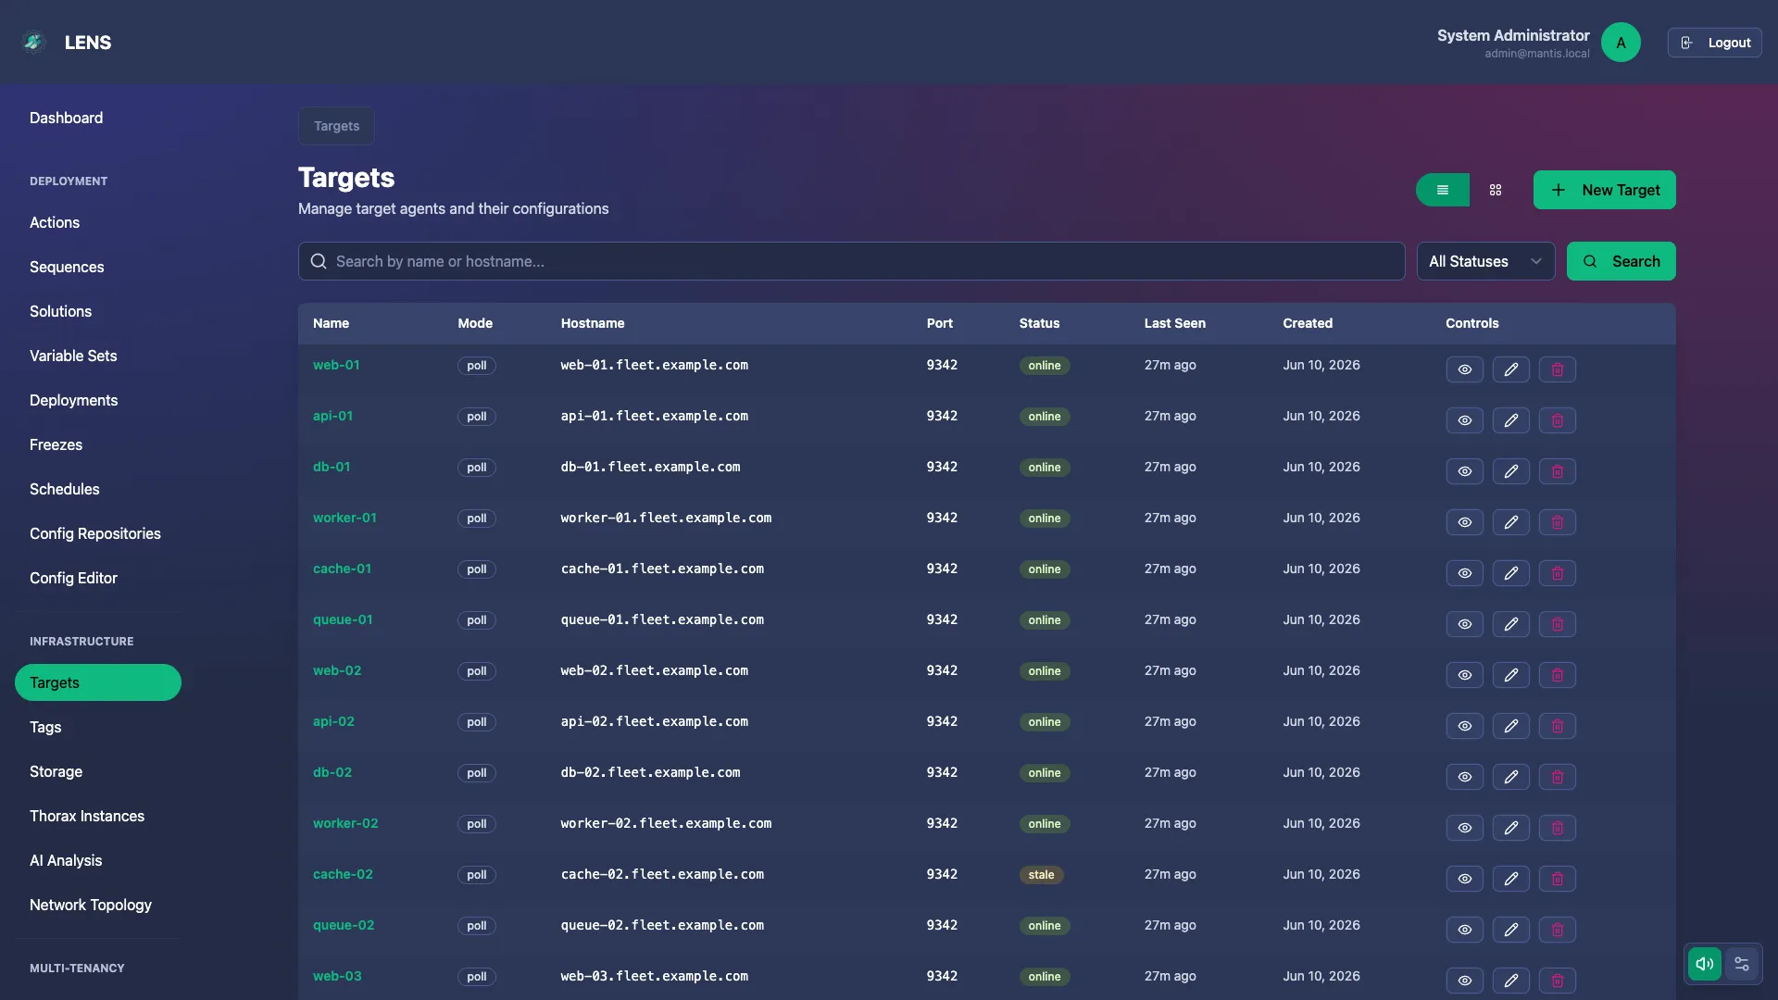Viewport: 1778px width, 1000px height.
Task: Click hostname db-02.fleet.example.com
Action: 650,772
